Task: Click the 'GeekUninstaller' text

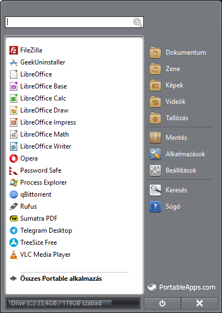Action: point(43,62)
